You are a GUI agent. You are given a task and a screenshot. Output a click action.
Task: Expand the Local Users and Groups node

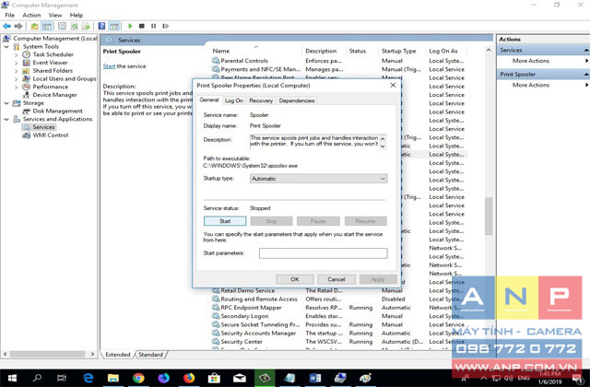point(17,79)
